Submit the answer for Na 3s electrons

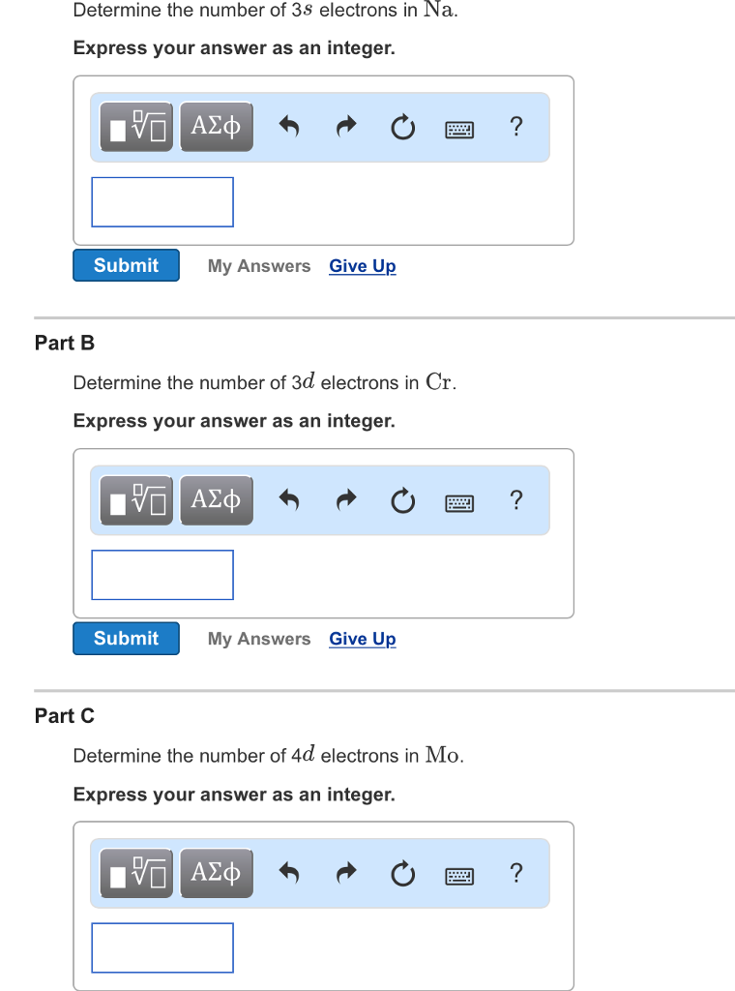tap(127, 265)
